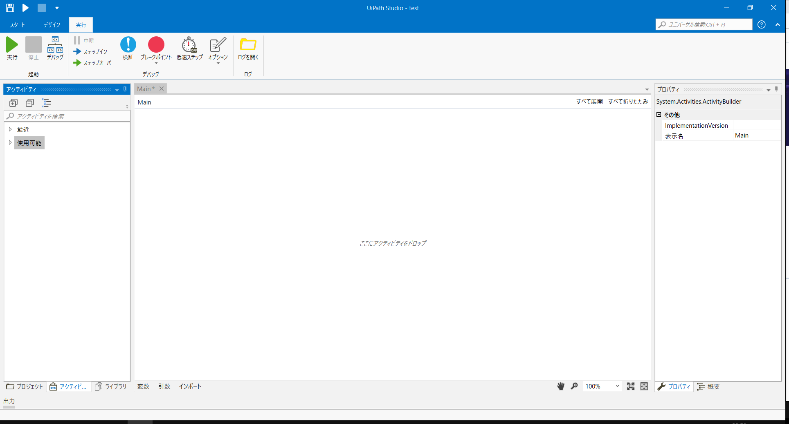Start デバッグ debugging
The width and height of the screenshot is (789, 424).
point(55,48)
